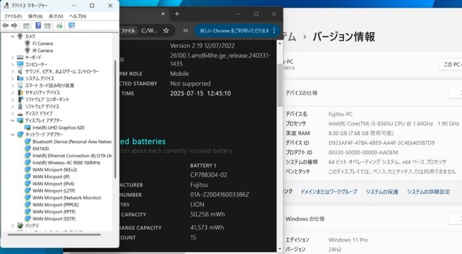The height and width of the screenshot is (254, 462).
Task: Select WAN Miniport (PPTP)
Action: [54, 212]
